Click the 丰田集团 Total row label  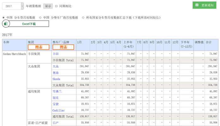click(x=63, y=60)
